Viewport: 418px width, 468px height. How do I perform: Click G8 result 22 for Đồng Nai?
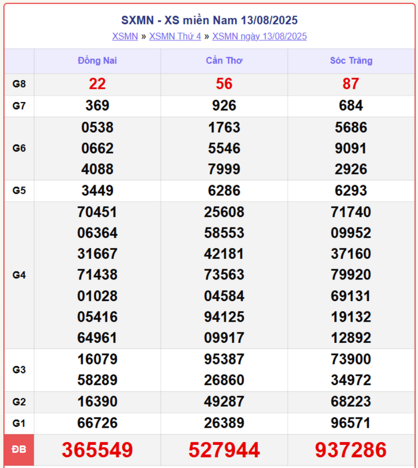click(97, 84)
